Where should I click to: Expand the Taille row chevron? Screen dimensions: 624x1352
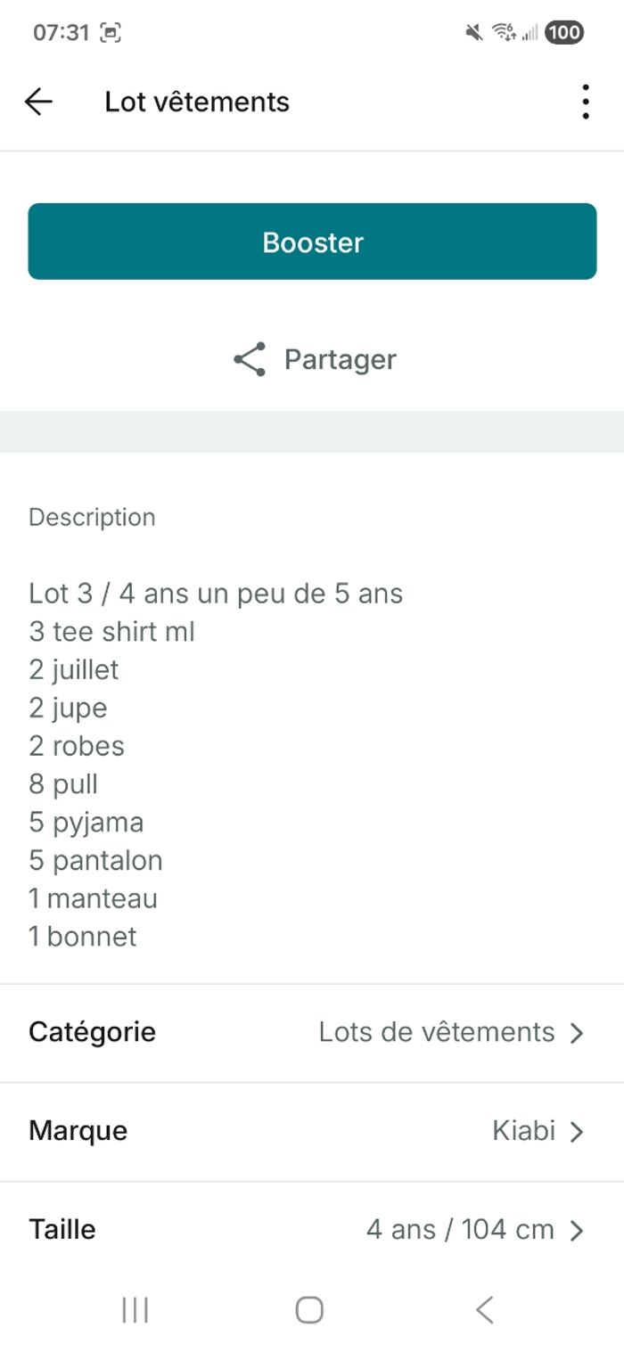tap(577, 1231)
